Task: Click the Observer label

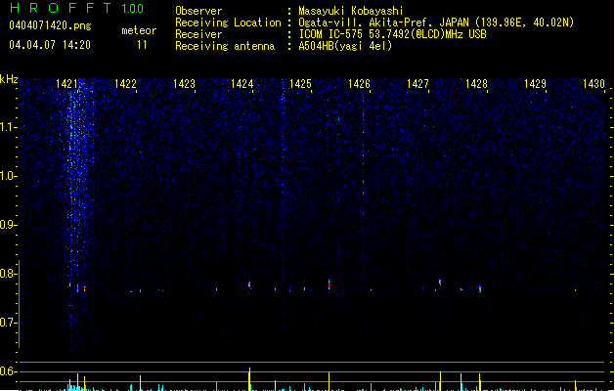Action: coord(198,11)
